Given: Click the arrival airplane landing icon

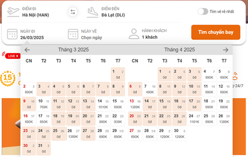Looking at the screenshot, I should pyautogui.click(x=93, y=12).
